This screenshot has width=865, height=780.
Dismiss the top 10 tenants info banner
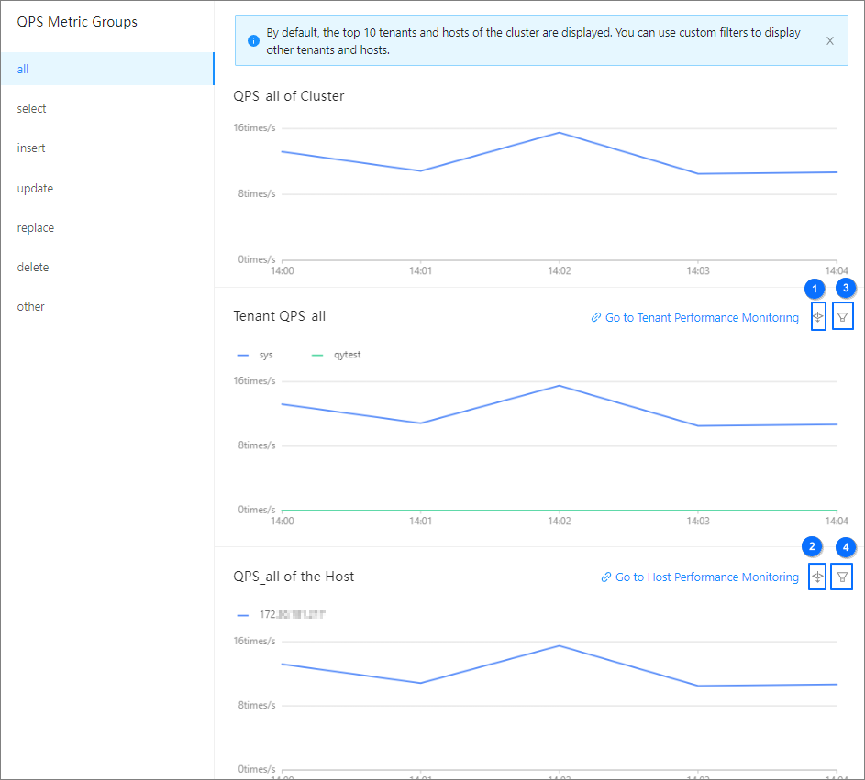click(830, 41)
